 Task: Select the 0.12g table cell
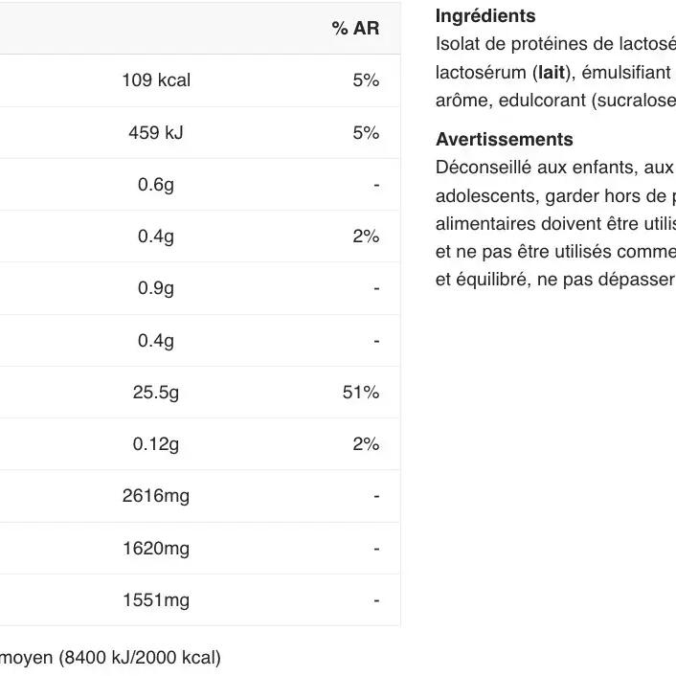156,444
